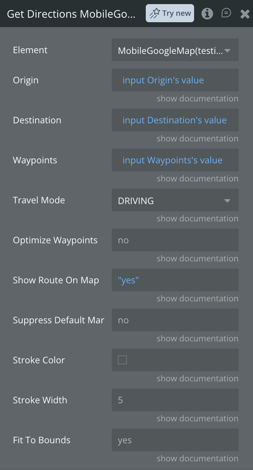Show documentation under Fit To Bounds
This screenshot has width=253, height=470.
coord(198,459)
